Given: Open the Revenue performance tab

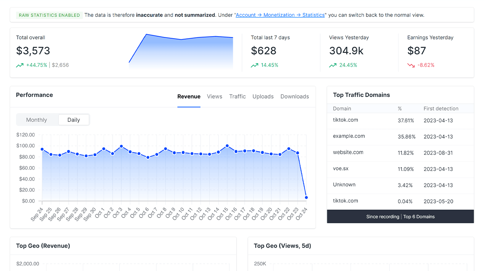Looking at the screenshot, I should tap(189, 96).
